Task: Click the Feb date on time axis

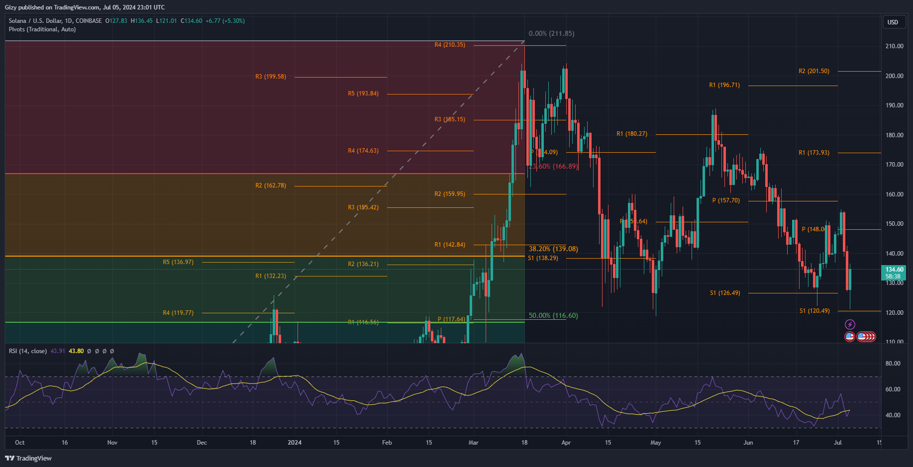Action: [x=387, y=443]
